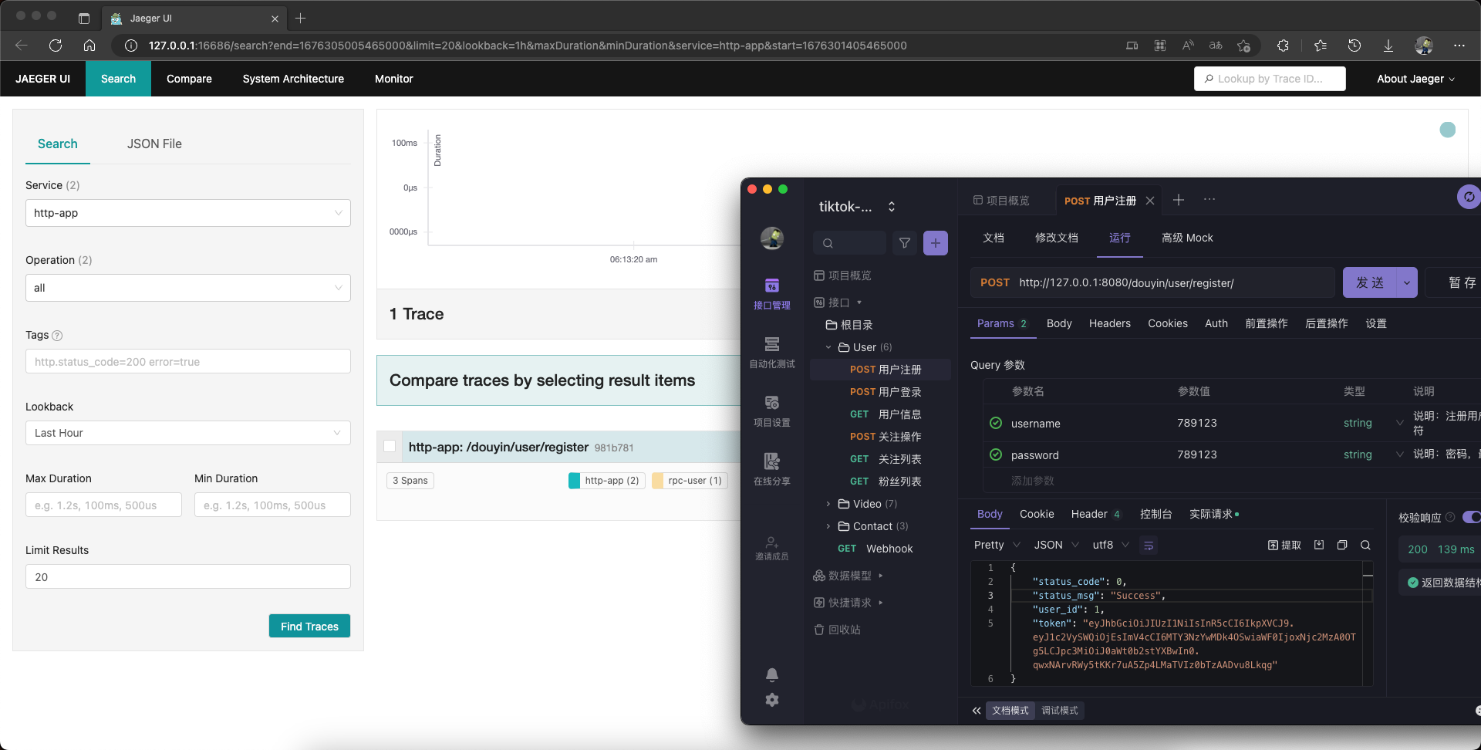
Task: Click 提取 extract icon in response toolbar
Action: [x=1284, y=545]
